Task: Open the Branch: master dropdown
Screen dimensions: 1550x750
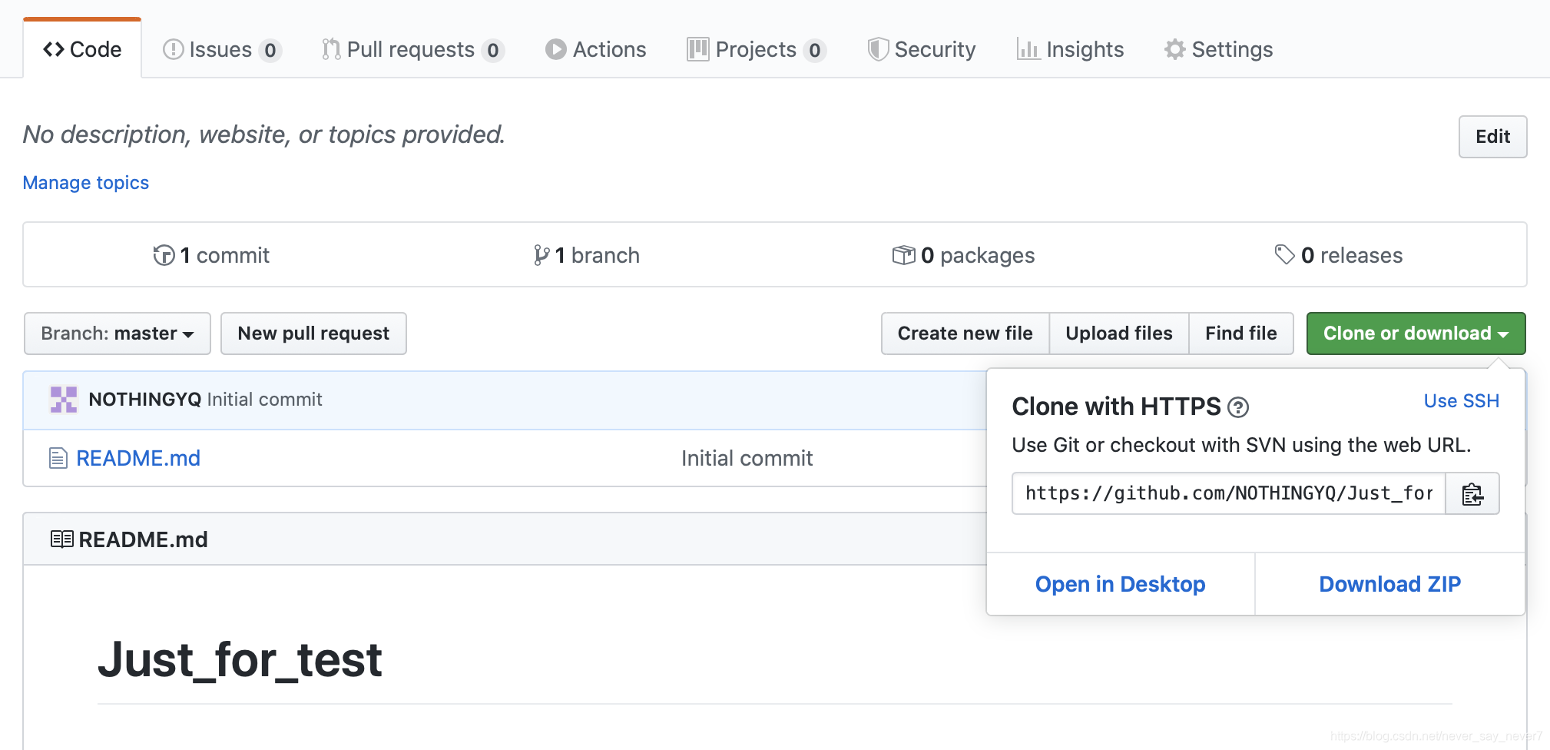Action: point(118,334)
